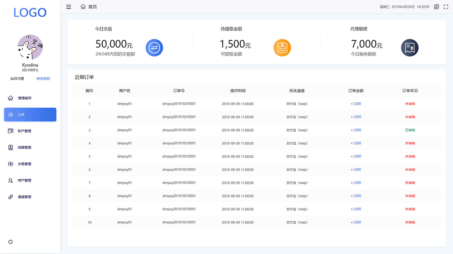Viewport: 453px width, 254px height.
Task: Click the 待提取金额 card title
Action: click(231, 29)
